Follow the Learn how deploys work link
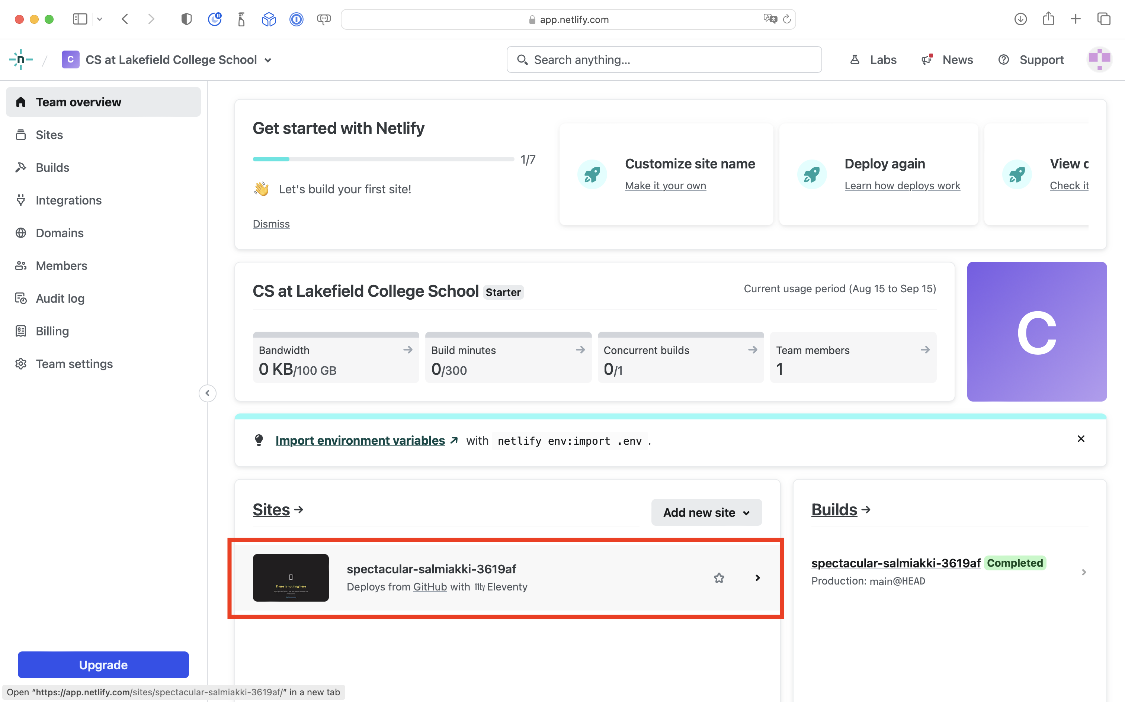1125x702 pixels. [x=902, y=186]
